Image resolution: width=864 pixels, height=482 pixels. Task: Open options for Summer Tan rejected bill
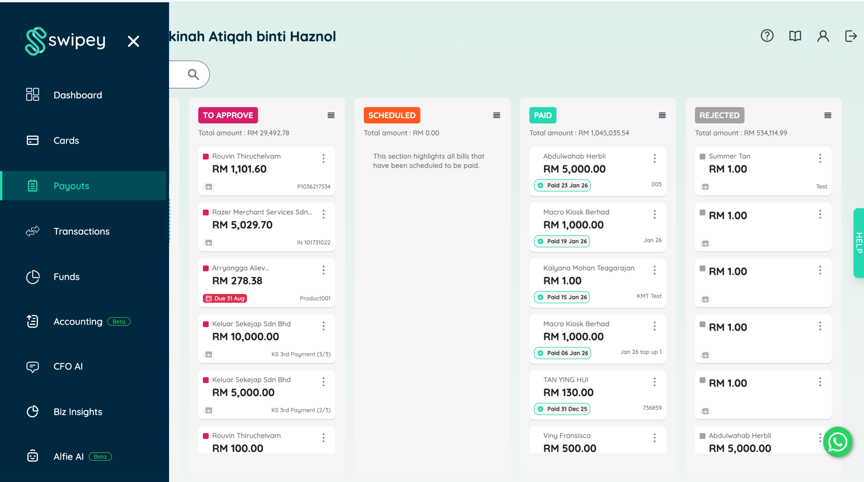[x=820, y=158]
